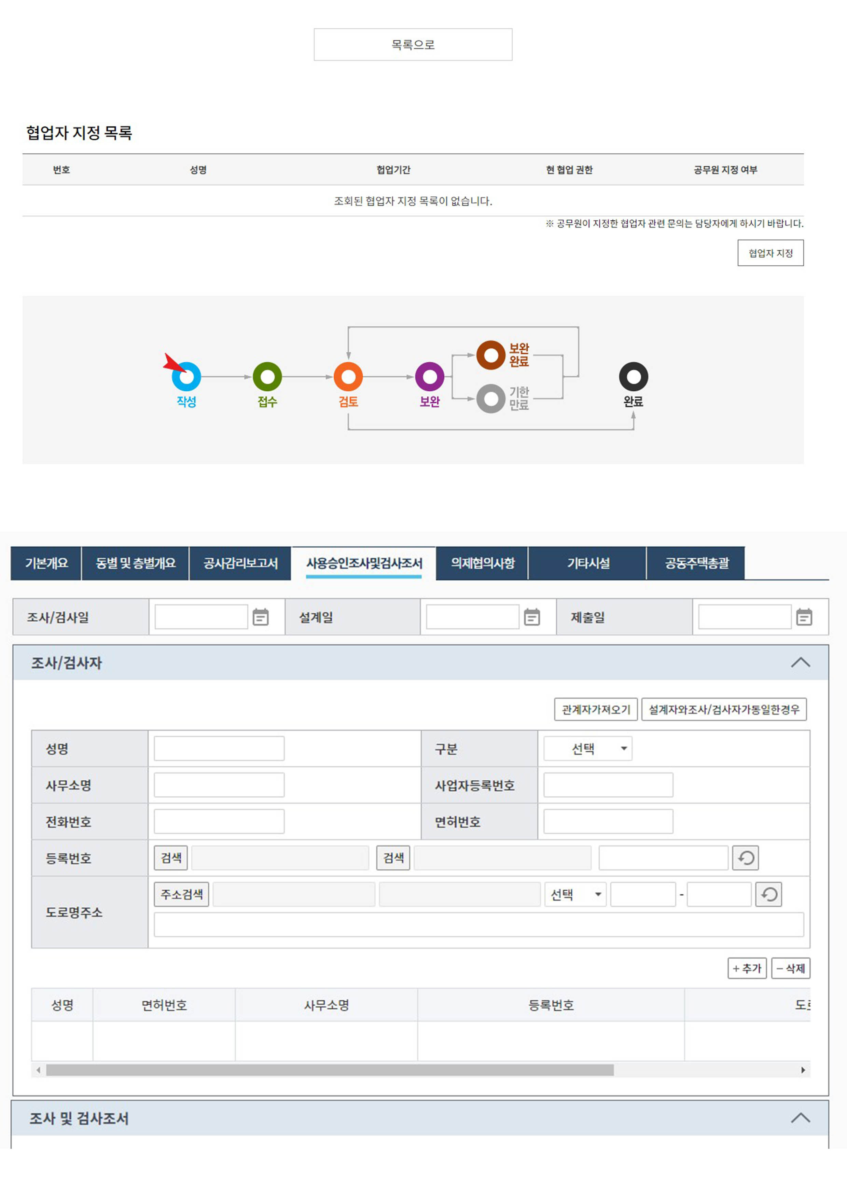Open the 구분 선택 dropdown
Screen dimensions: 847x1198
(588, 749)
